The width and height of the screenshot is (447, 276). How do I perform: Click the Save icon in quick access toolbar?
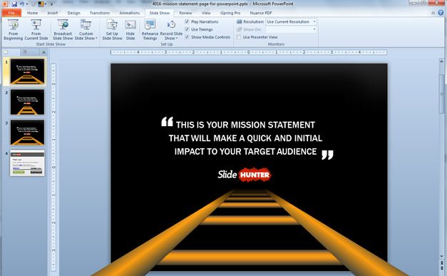coord(14,4)
